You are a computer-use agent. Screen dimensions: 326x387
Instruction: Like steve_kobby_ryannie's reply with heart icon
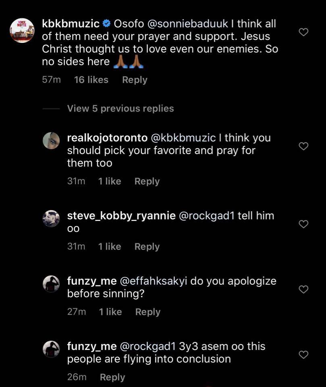click(x=304, y=224)
